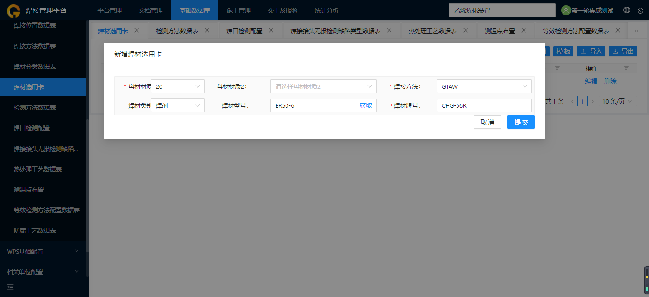Open the 焊接方法 dropdown showing GTAW
The image size is (649, 297).
pyautogui.click(x=484, y=86)
